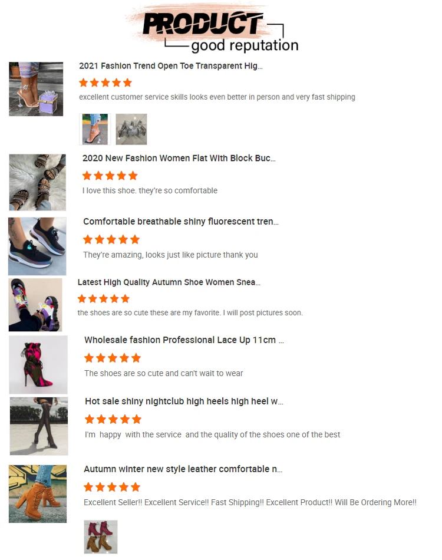Image resolution: width=442 pixels, height=560 pixels.
Task: Open the camo lace-up heel boot image
Action: (x=38, y=365)
